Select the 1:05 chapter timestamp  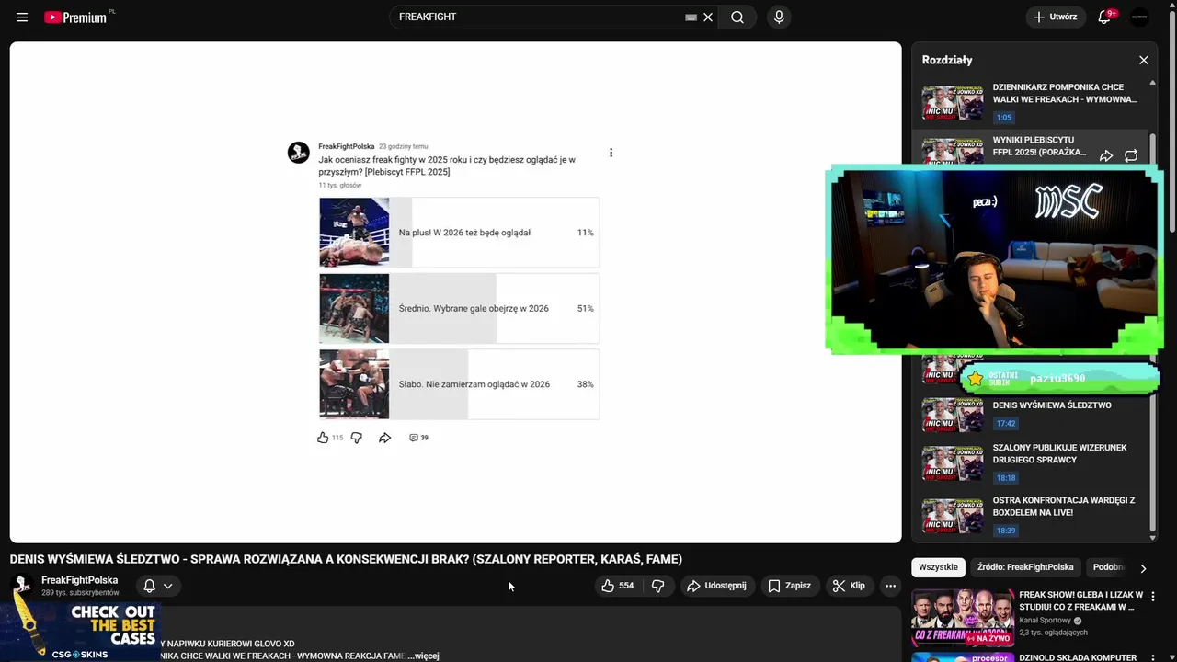[1003, 118]
